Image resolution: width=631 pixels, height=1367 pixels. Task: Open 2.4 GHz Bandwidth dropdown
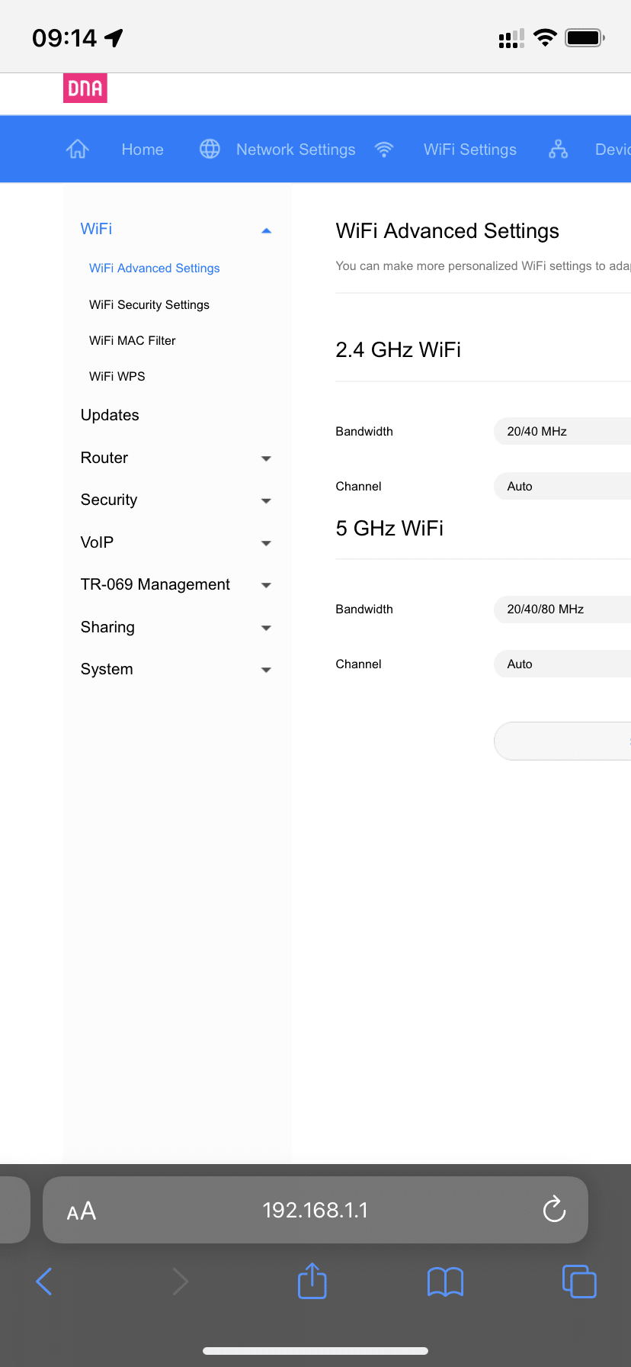tap(562, 431)
